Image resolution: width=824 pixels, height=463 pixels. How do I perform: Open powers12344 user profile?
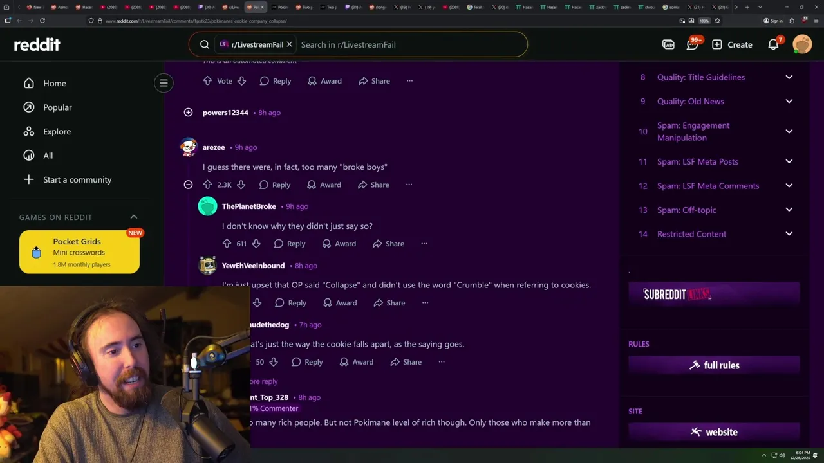[x=225, y=113]
